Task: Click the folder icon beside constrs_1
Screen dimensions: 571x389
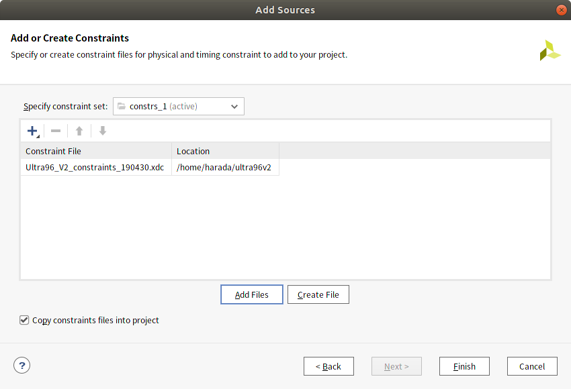Action: (x=122, y=107)
